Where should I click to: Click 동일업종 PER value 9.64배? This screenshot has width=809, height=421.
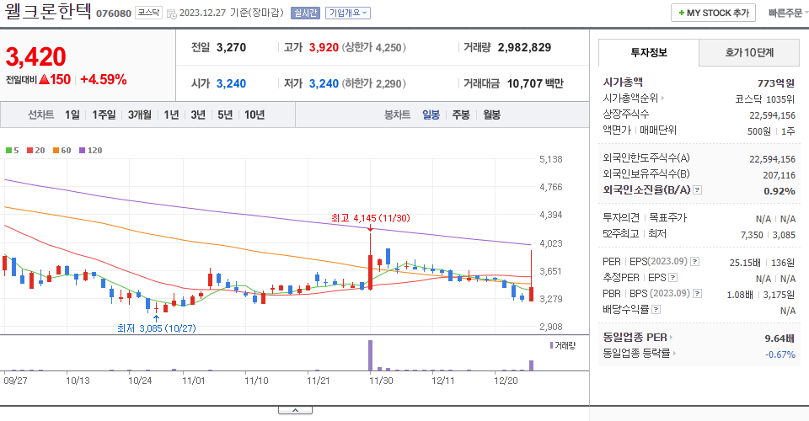click(x=779, y=338)
